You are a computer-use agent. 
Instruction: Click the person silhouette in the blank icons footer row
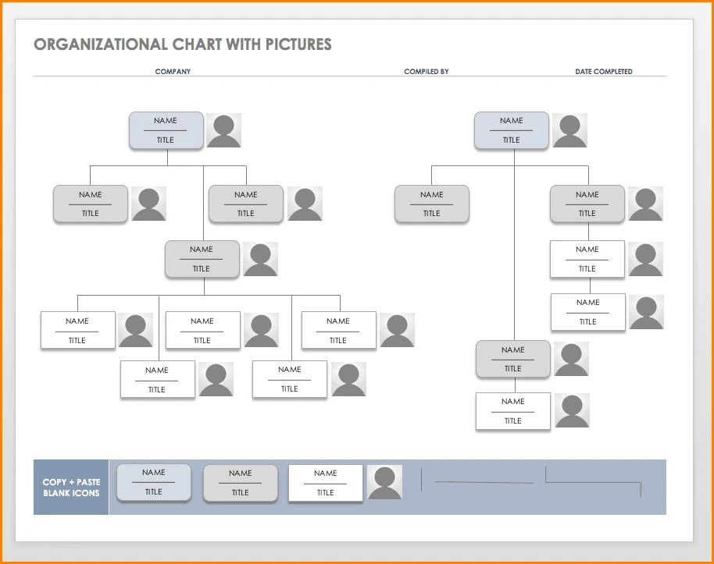click(384, 483)
